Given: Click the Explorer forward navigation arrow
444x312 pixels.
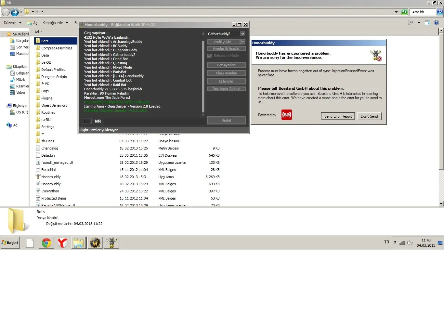Looking at the screenshot, I should coord(14,12).
